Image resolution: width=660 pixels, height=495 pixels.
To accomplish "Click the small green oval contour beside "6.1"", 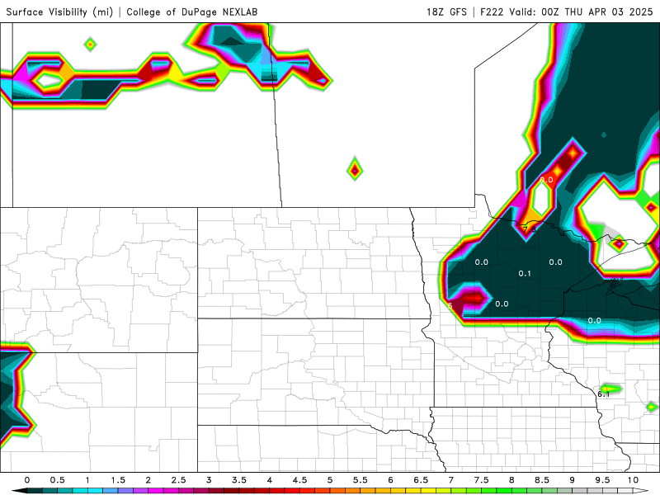I will pos(611,388).
